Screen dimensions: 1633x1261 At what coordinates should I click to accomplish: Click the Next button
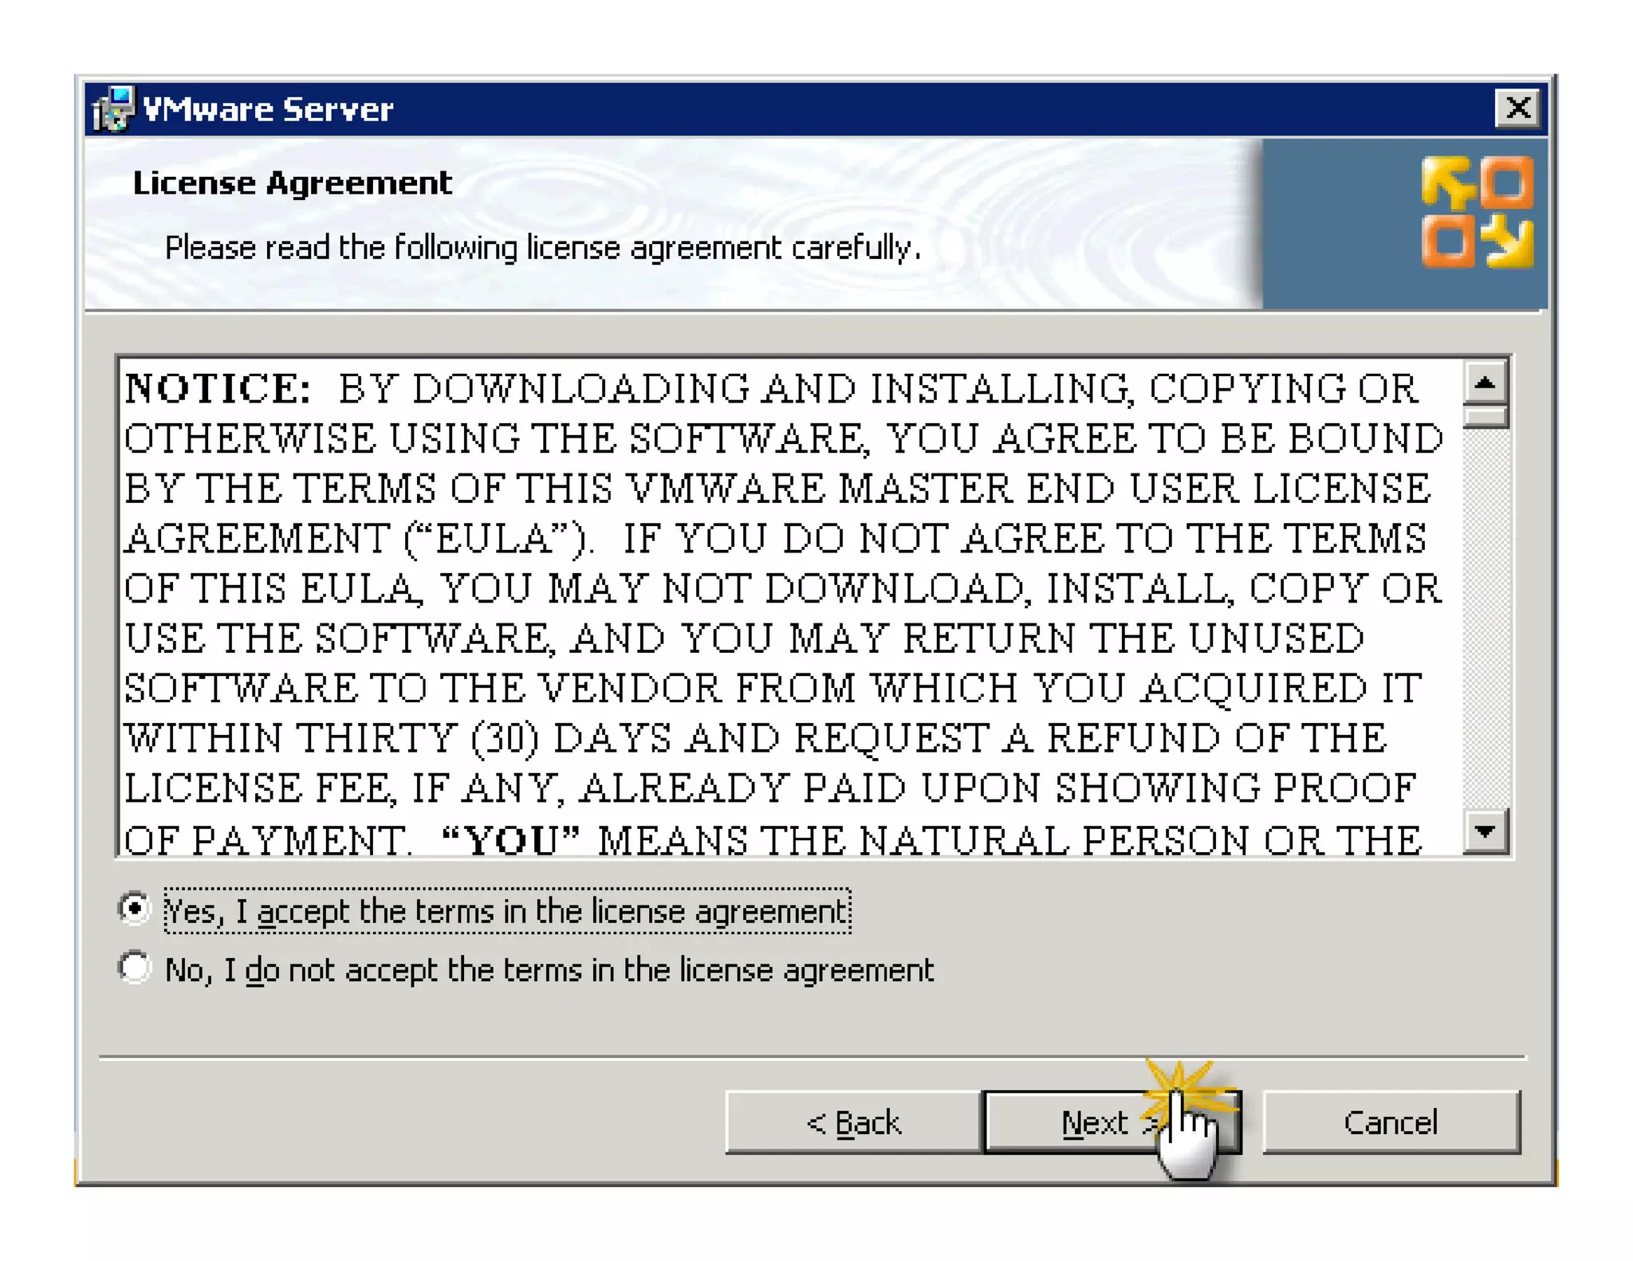[1112, 1122]
